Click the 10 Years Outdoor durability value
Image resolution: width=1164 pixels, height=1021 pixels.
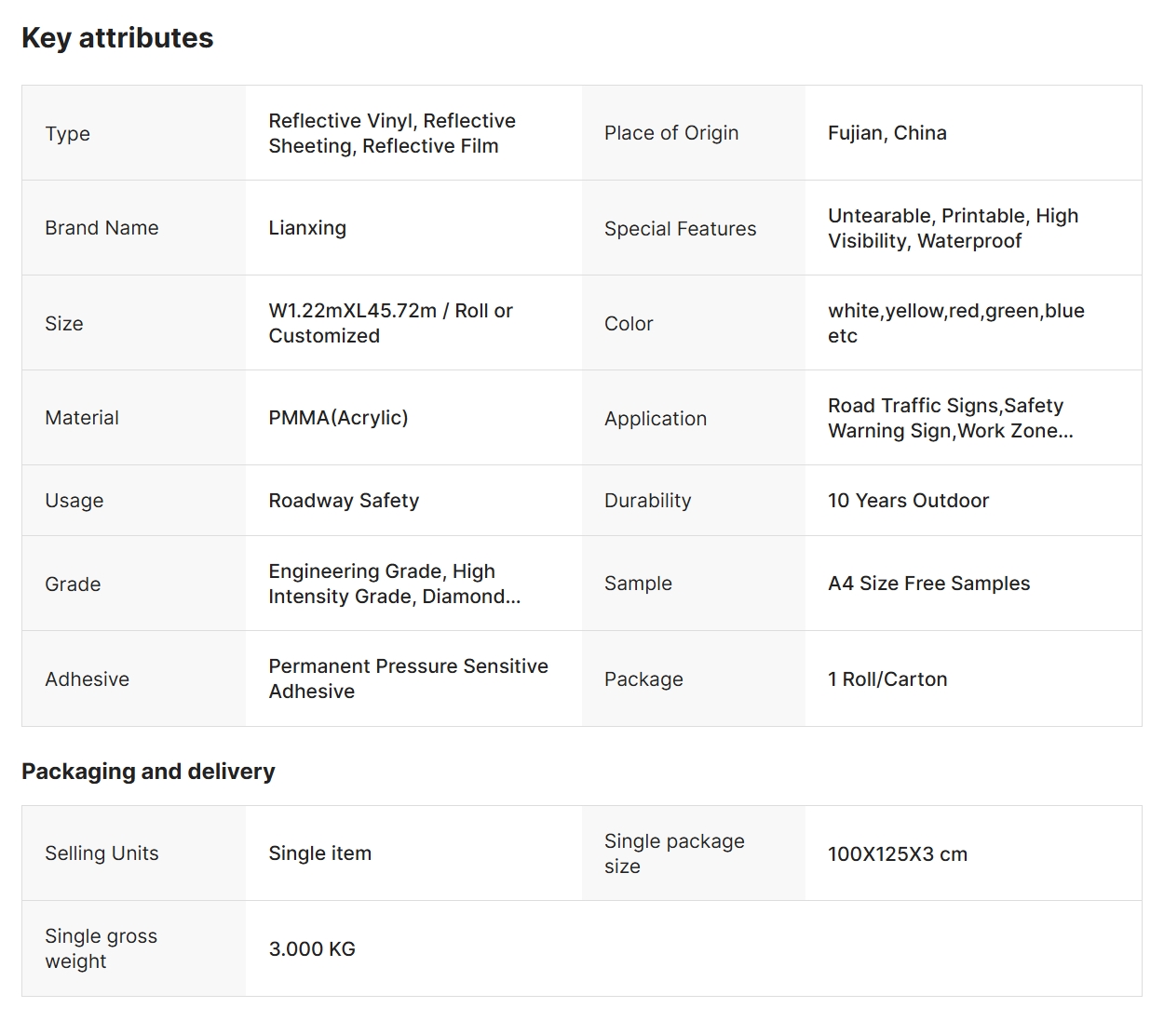pos(908,501)
